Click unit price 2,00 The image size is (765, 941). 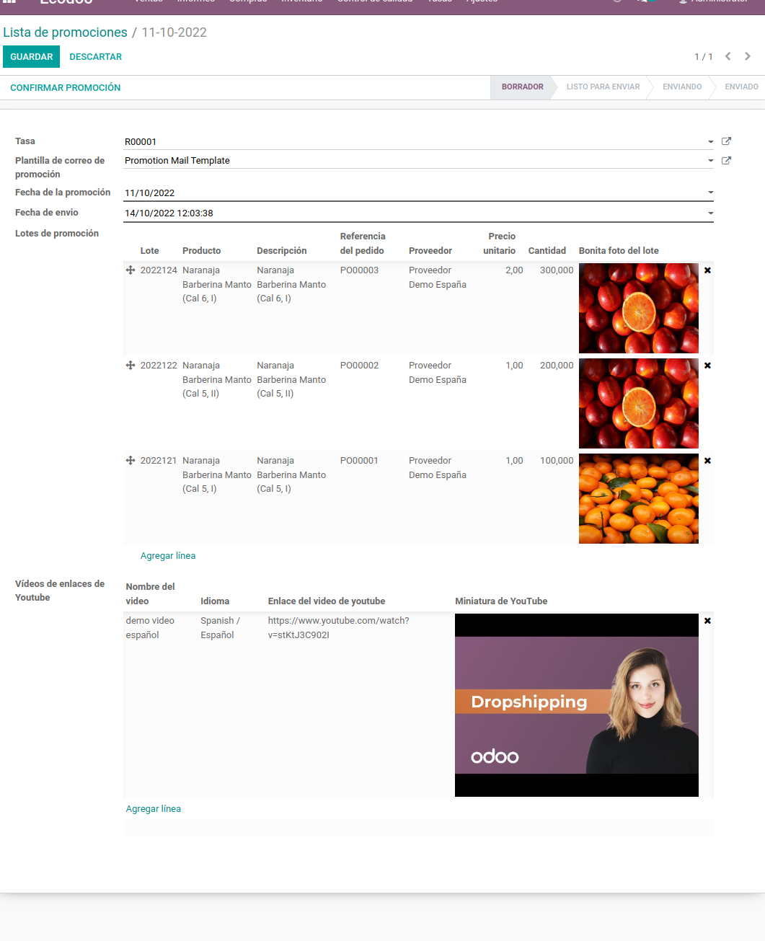tap(514, 270)
